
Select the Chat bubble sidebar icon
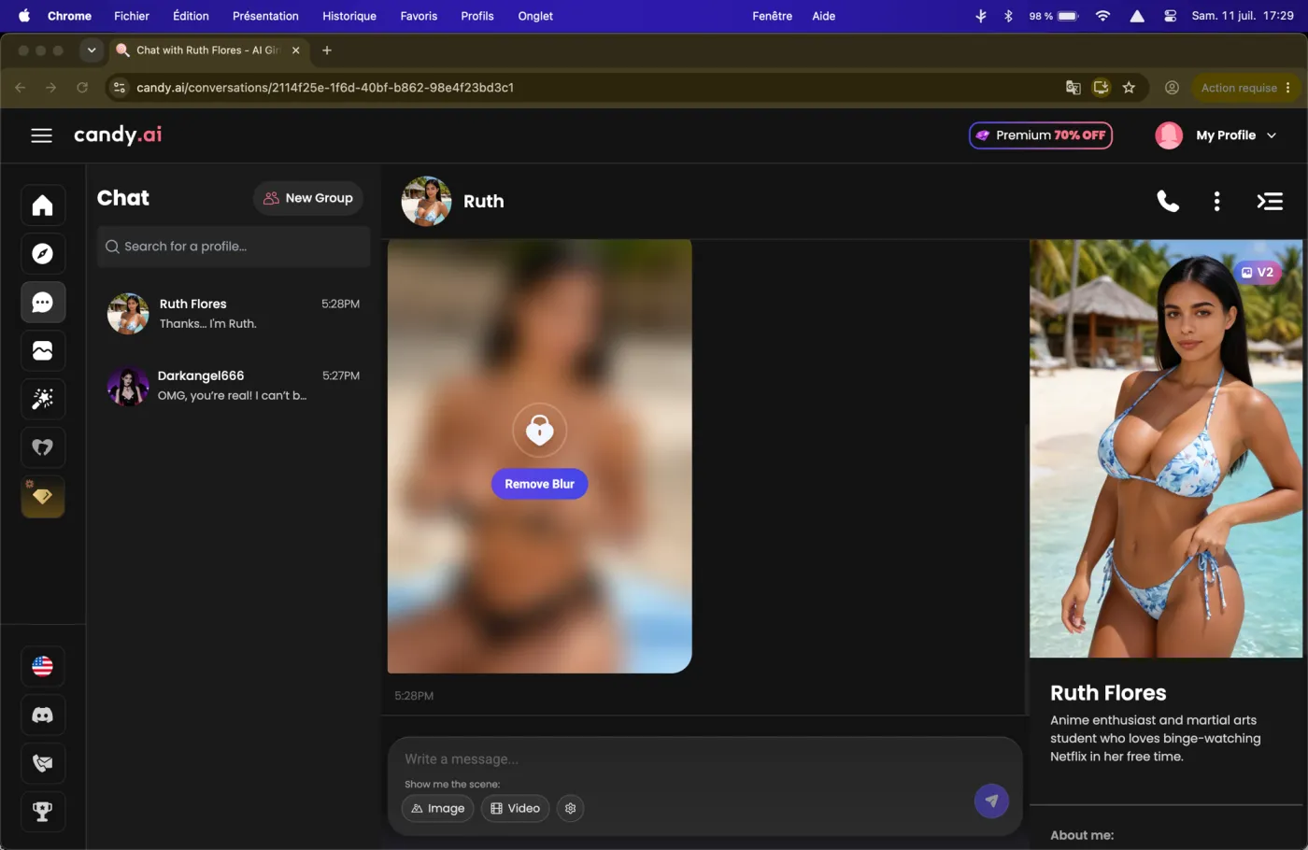[43, 303]
